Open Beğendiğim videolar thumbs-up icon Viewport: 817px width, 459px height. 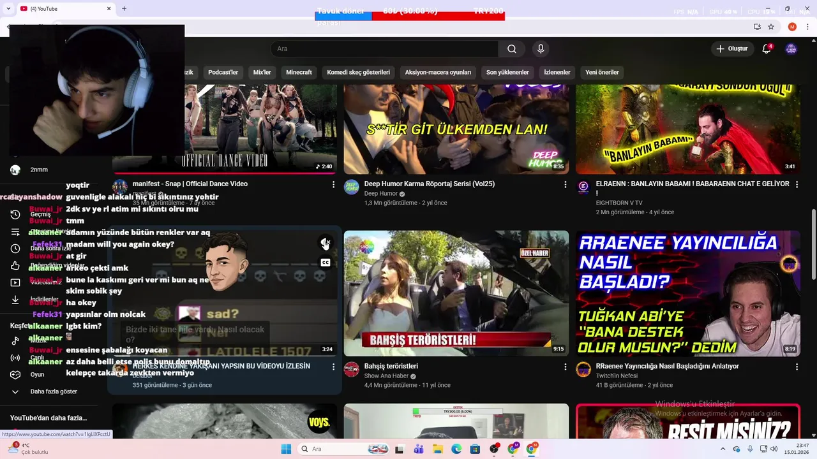coord(15,265)
